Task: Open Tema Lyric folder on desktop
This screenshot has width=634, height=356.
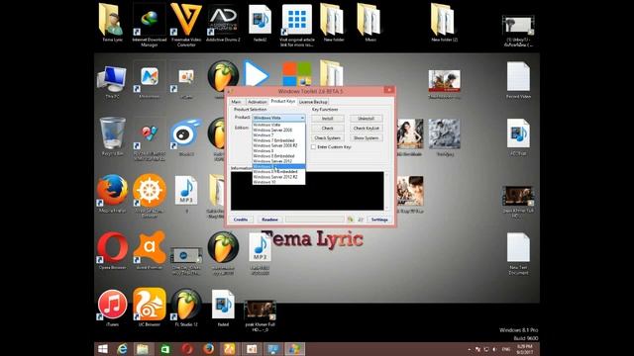Action: (x=112, y=24)
